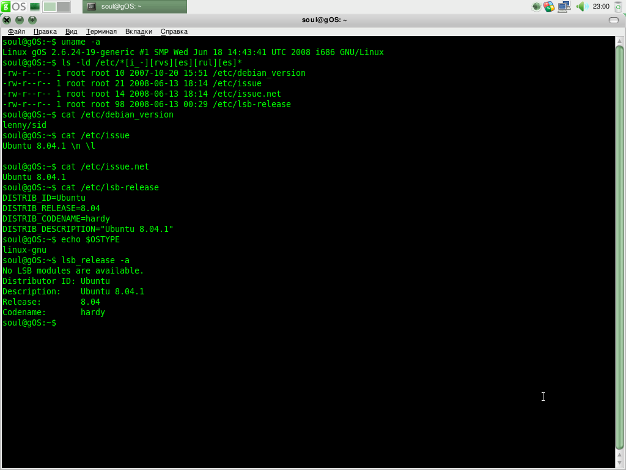Click the 'lsb_release -a' command line
This screenshot has width=626, height=470.
pos(66,260)
